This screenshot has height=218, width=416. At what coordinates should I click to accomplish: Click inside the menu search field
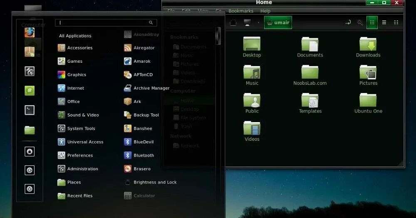106,23
